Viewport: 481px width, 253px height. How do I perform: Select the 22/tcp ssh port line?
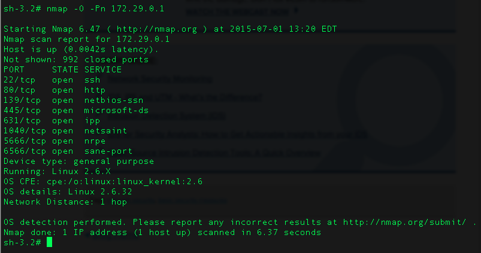click(52, 80)
